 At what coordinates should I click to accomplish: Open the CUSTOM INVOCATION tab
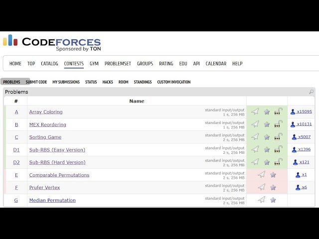174,82
